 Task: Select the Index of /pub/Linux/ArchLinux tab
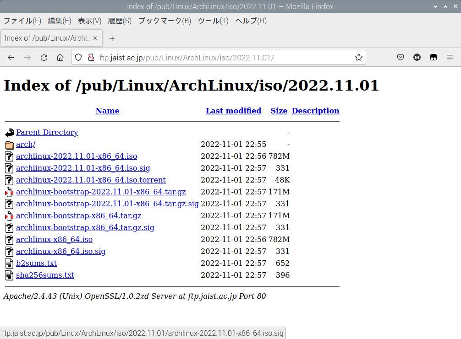click(x=48, y=38)
